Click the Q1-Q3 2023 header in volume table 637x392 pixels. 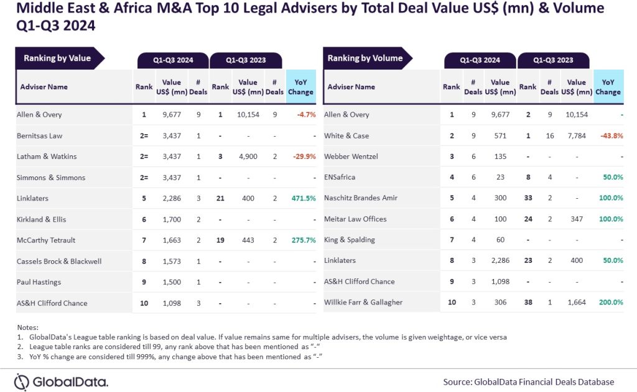pyautogui.click(x=555, y=60)
